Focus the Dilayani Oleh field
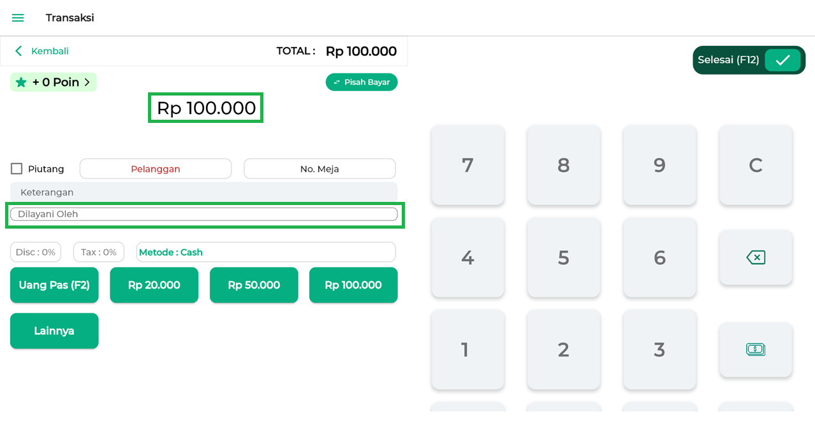Viewport: 815px width, 421px height. point(203,214)
